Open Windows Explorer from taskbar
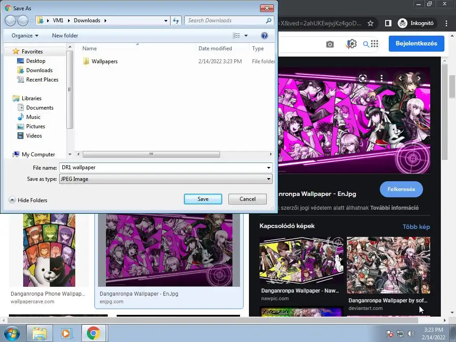 pos(40,333)
